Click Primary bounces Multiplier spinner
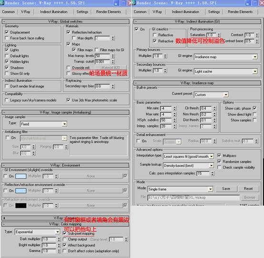This screenshot has height=258, width=264. 165,56
